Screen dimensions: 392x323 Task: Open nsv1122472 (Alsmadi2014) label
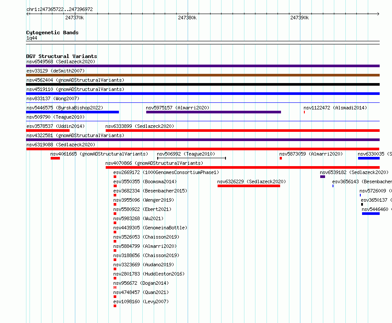(x=335, y=108)
